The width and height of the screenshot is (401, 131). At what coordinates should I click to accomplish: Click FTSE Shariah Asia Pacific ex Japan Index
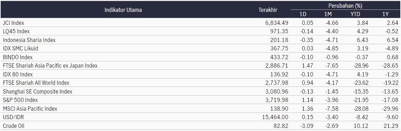50,66
